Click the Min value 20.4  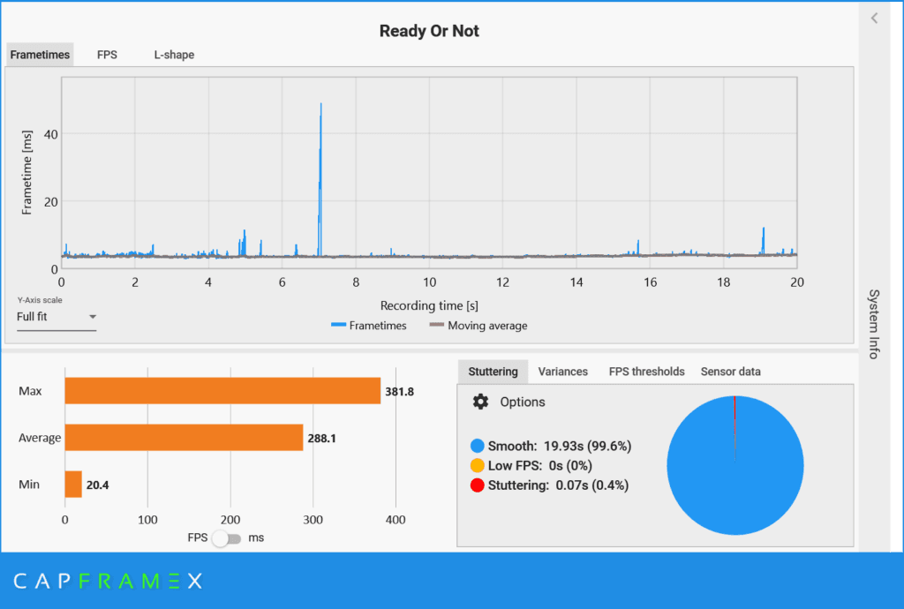coord(97,485)
